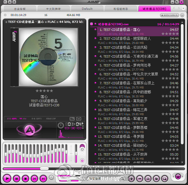Image resolution: width=188 pixels, height=185 pixels.
Task: Start playback with the Play button
Action: coord(7,178)
